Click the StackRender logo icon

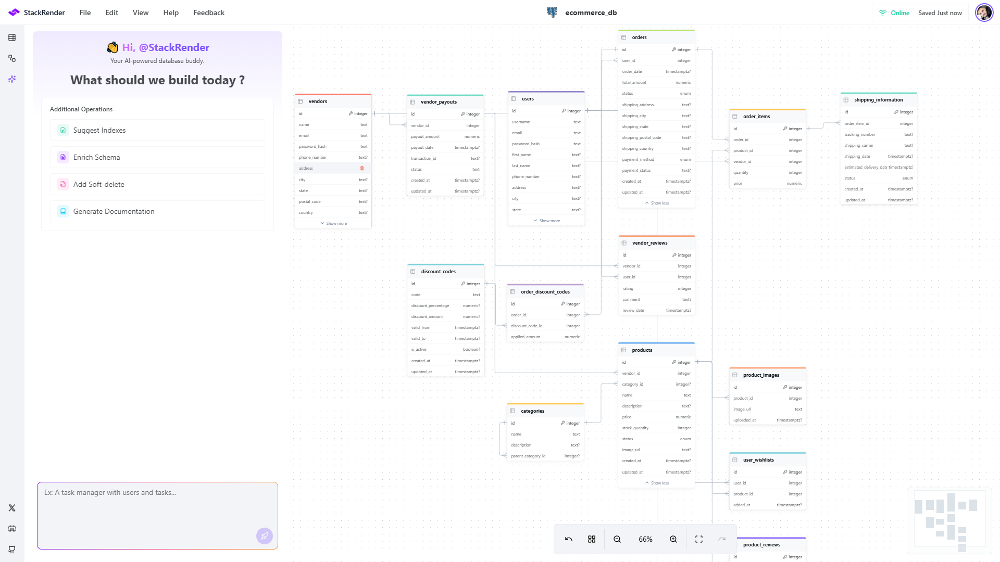click(14, 12)
